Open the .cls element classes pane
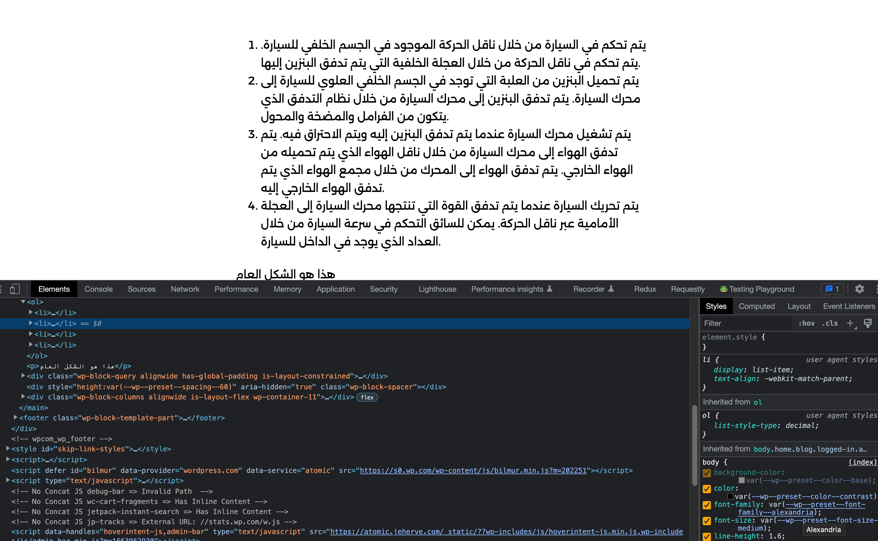The image size is (878, 541). (x=830, y=323)
